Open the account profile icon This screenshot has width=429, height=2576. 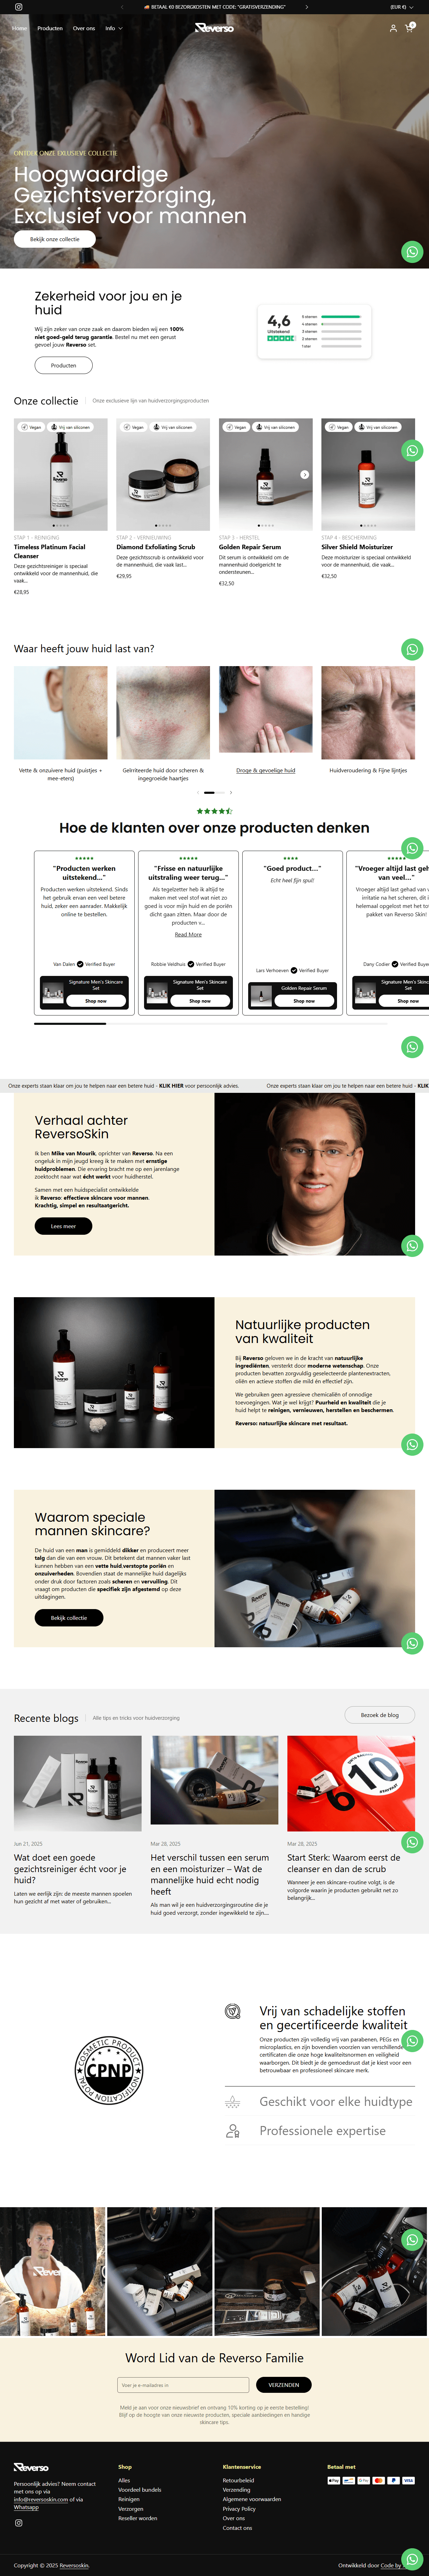[393, 28]
